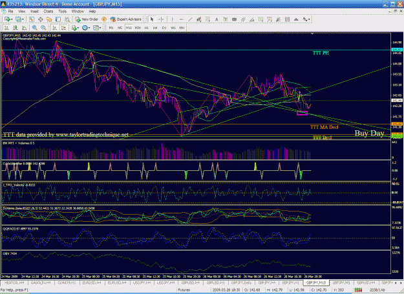Select the cycle lines tool
Viewport: 404px width, 294px height.
pyautogui.click(x=287, y=19)
